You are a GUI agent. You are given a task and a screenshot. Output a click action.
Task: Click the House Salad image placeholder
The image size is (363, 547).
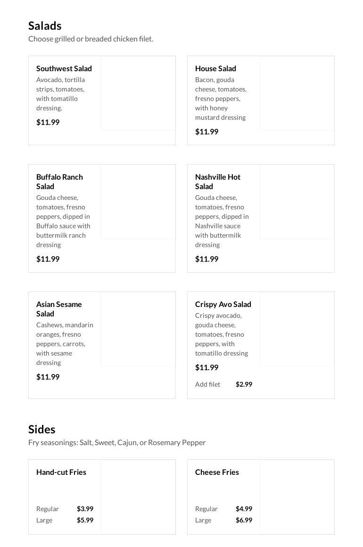pos(297,93)
